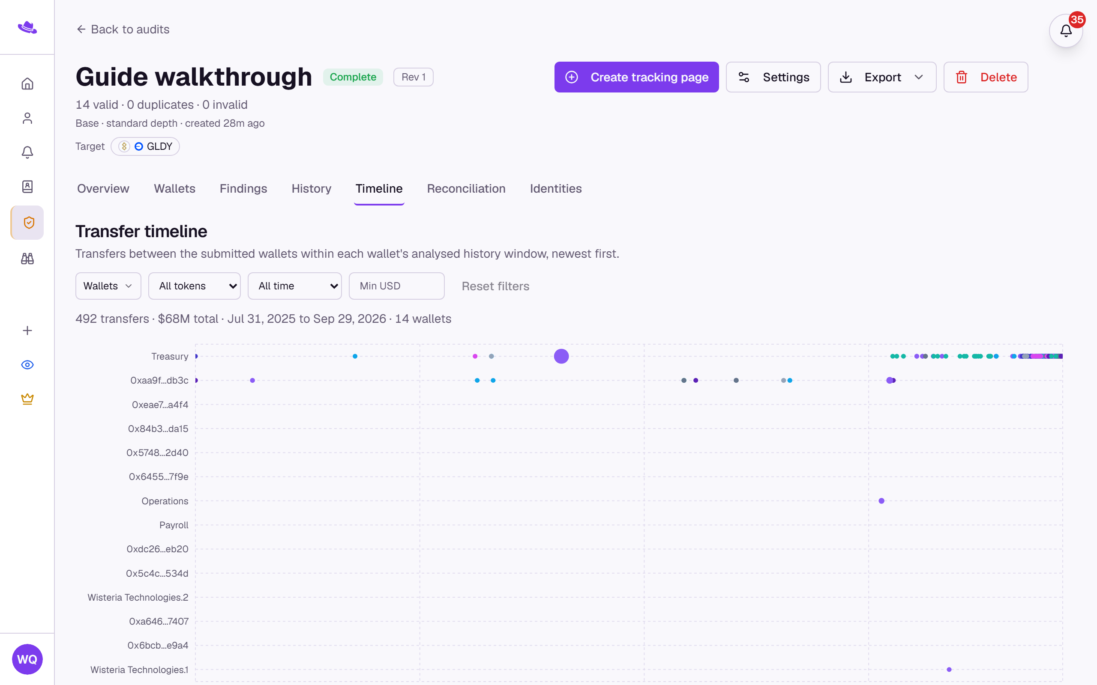
Task: Click the Payroll row label
Action: click(174, 525)
